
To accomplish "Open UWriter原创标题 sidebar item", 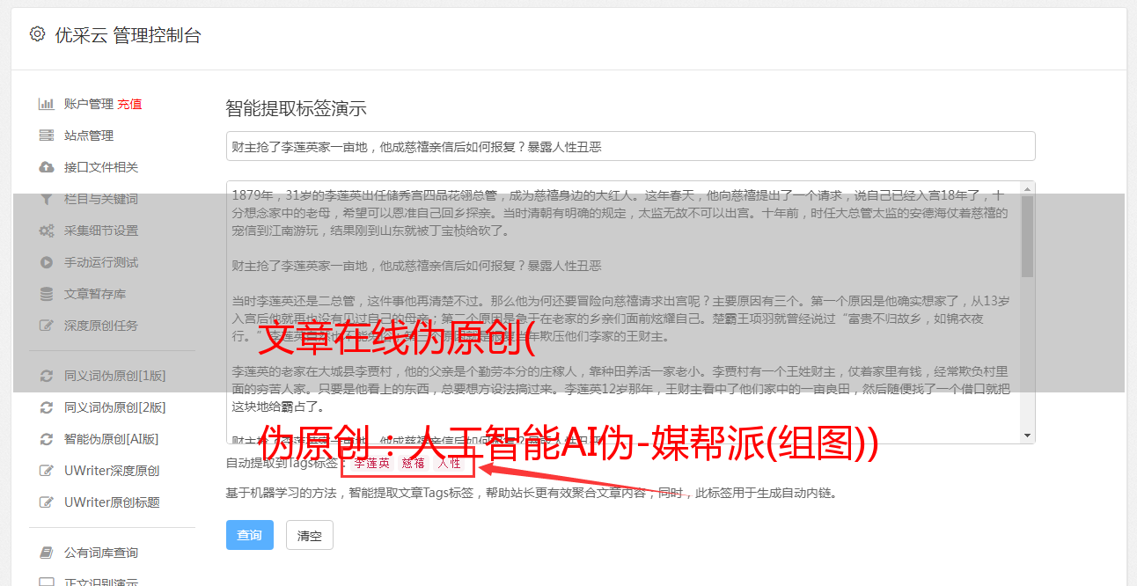I will 112,502.
